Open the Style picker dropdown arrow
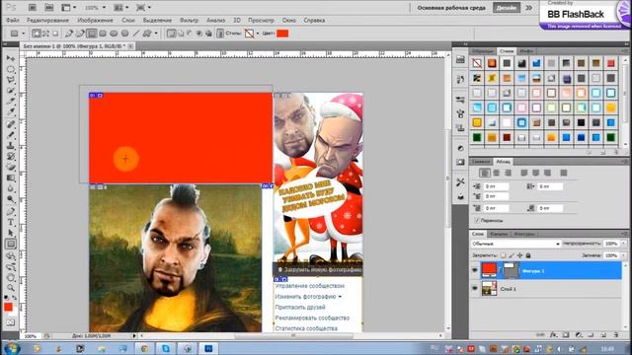The width and height of the screenshot is (632, 355). (258, 34)
